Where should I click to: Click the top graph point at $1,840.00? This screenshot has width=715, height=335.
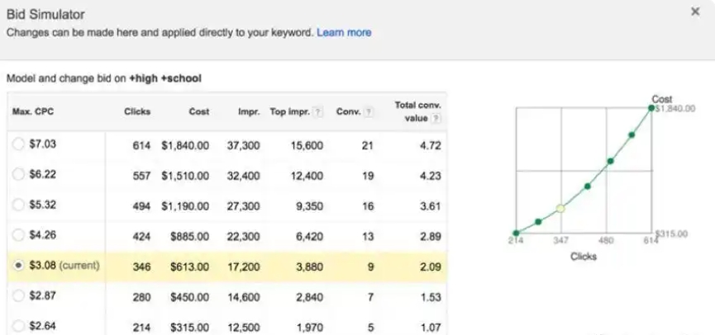point(651,108)
